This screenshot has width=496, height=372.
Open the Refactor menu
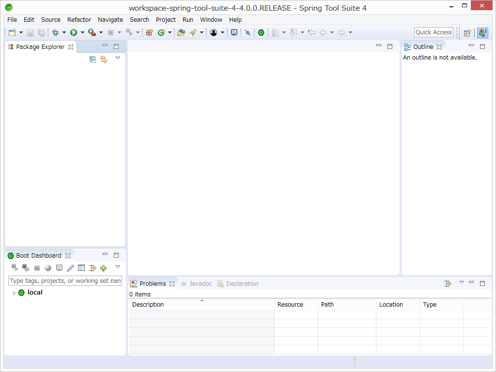pyautogui.click(x=79, y=19)
